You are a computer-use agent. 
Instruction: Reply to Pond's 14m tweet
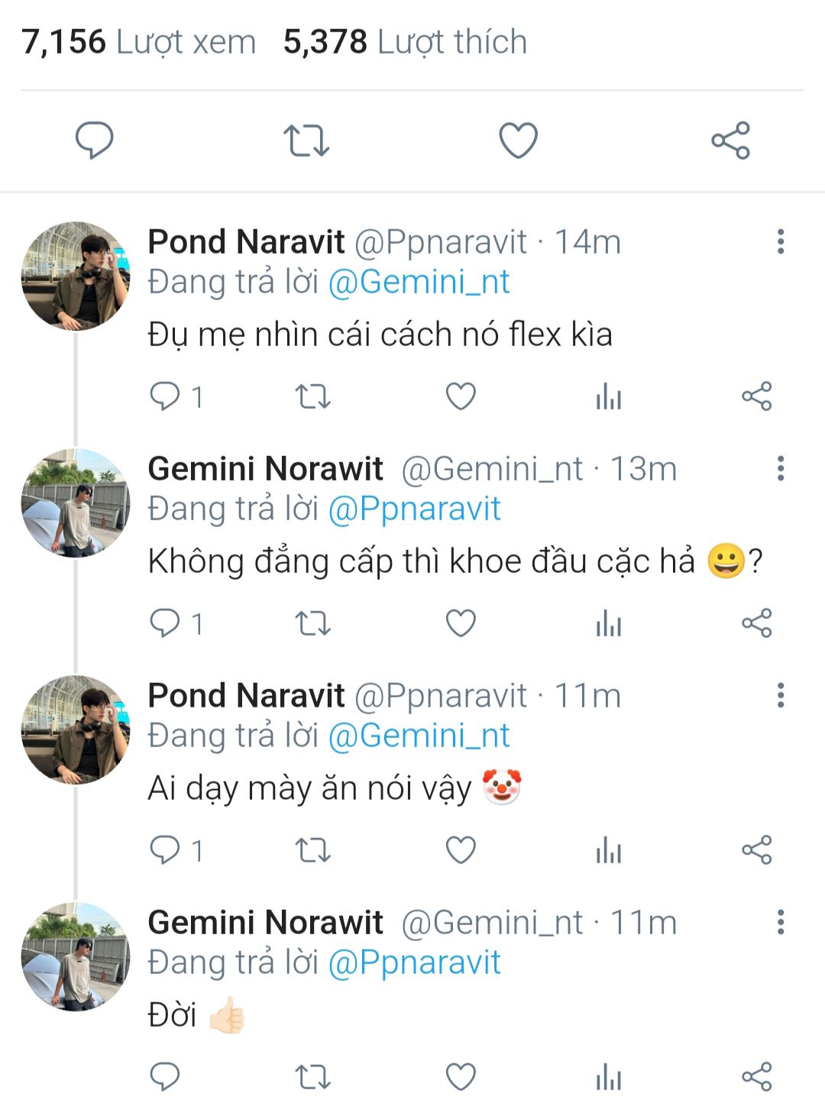165,396
